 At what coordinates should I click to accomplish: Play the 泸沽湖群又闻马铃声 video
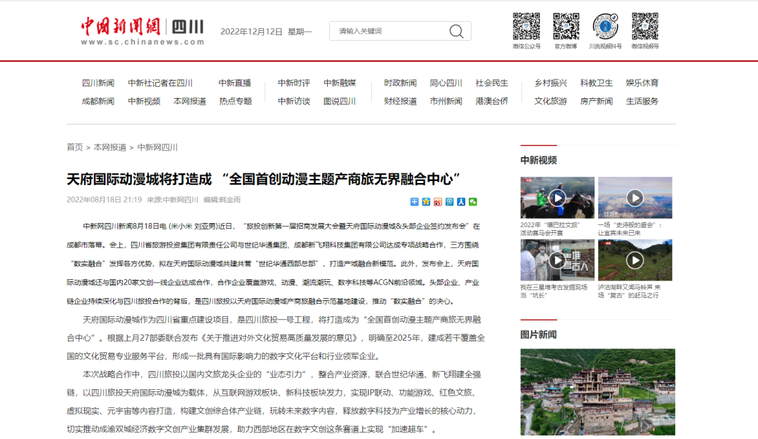coord(634,259)
